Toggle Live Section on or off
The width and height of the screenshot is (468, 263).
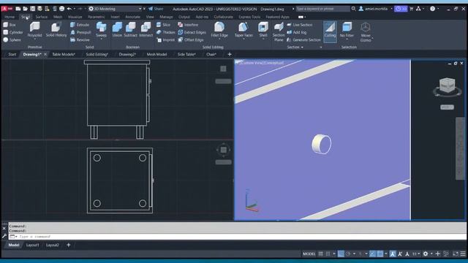(x=300, y=25)
